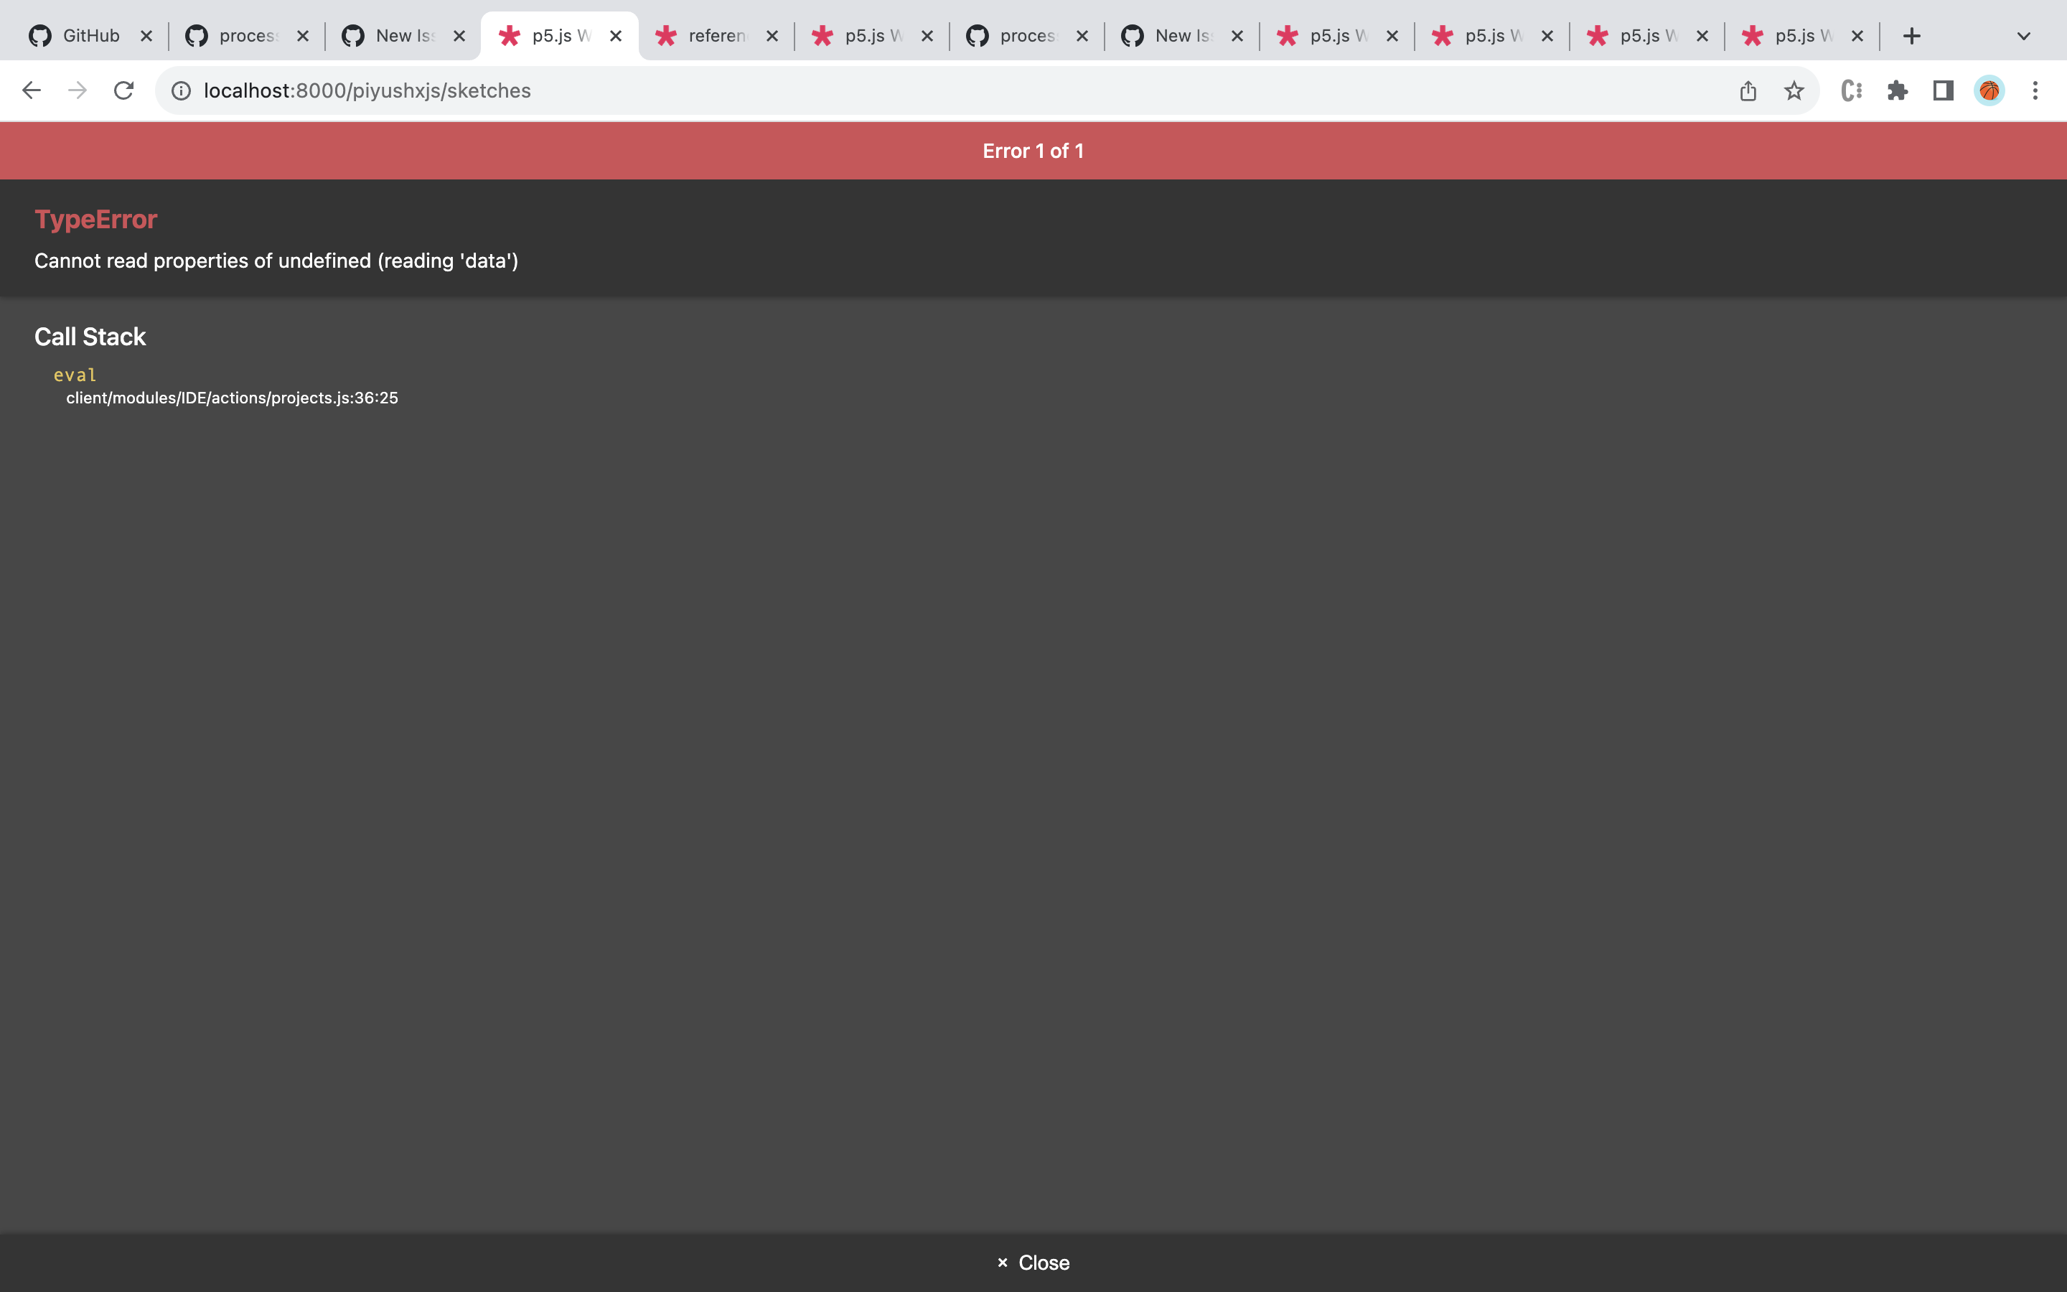This screenshot has width=2067, height=1292.
Task: Click the Close button at the bottom
Action: [x=1033, y=1262]
